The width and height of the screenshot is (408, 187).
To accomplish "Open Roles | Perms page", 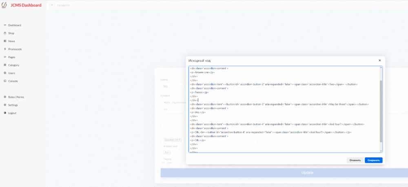I will coord(16,97).
